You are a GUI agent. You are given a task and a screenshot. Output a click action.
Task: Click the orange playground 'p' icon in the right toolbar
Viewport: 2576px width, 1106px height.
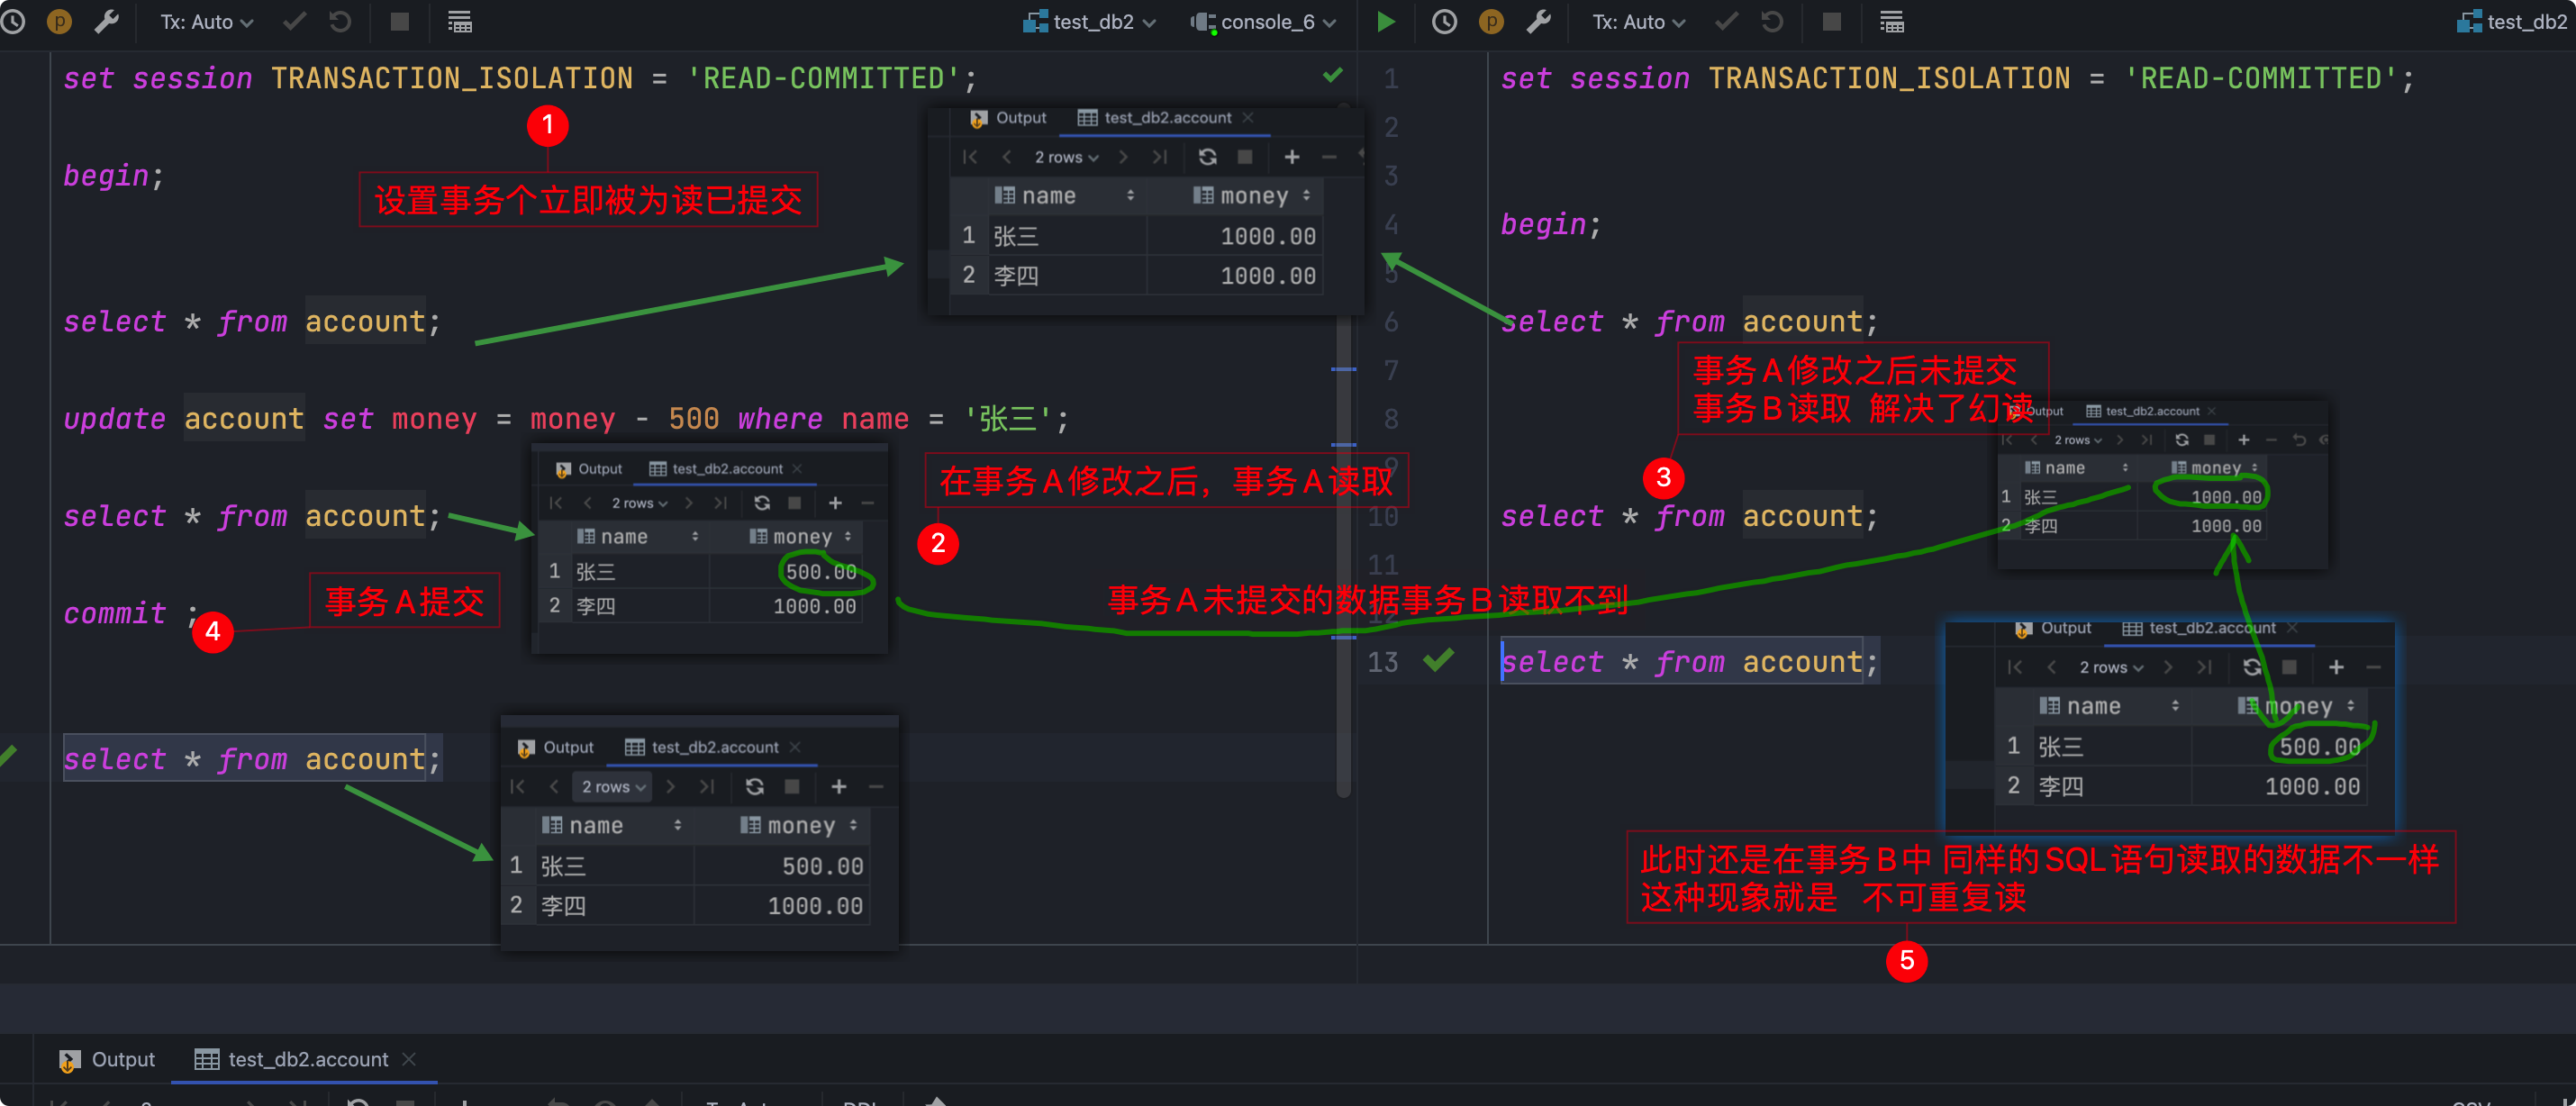1491,22
